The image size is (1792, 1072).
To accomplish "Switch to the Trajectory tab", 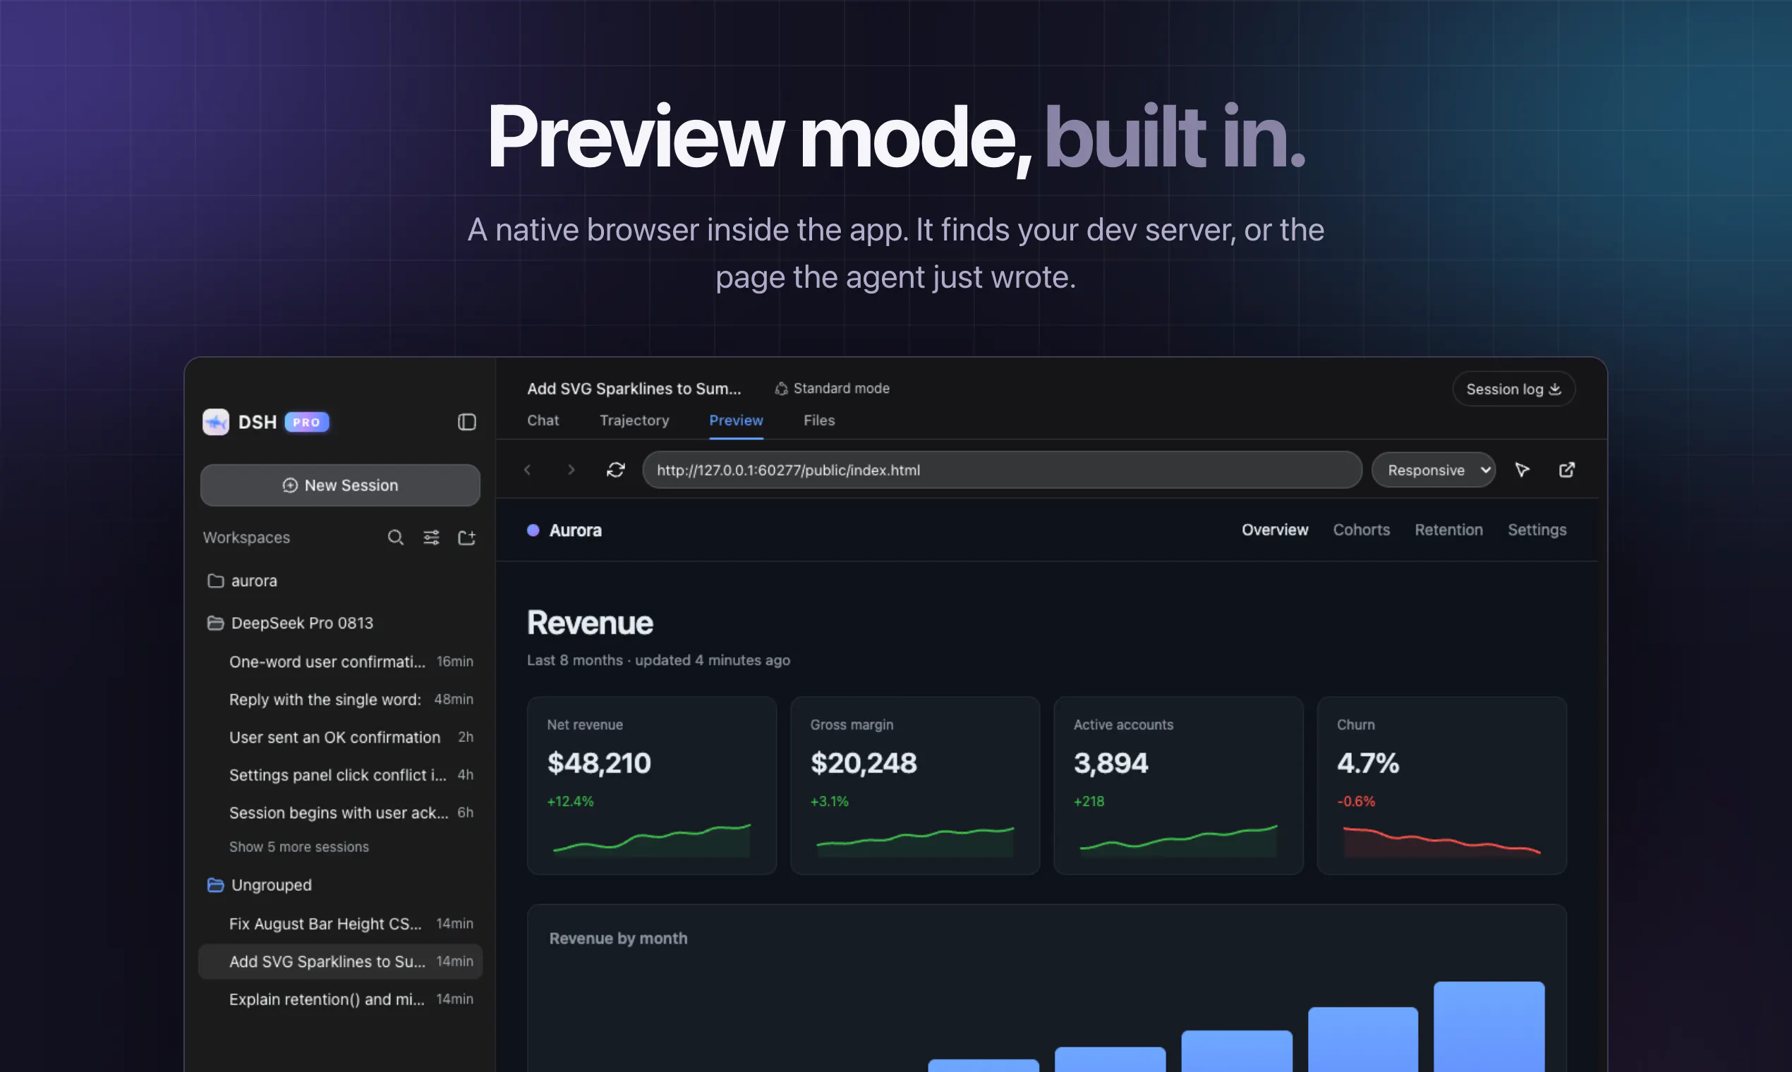I will (x=634, y=420).
